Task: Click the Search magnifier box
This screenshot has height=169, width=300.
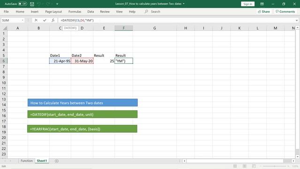Action: (x=152, y=11)
